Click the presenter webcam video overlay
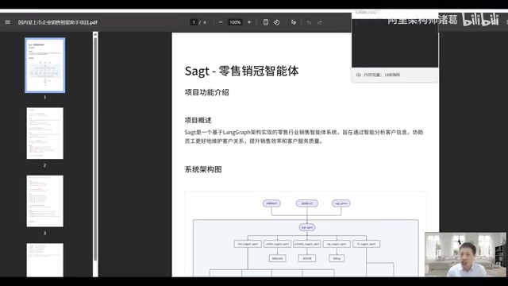 [465, 254]
